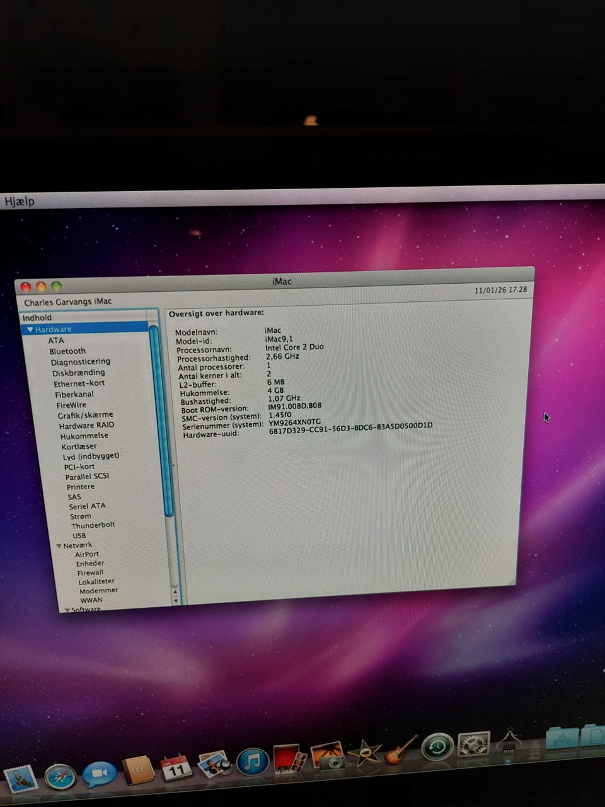This screenshot has height=807, width=605.
Task: Collapse the Hardware category triangle
Action: [x=30, y=330]
